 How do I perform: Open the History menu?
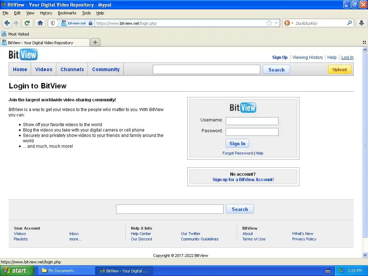(46, 13)
